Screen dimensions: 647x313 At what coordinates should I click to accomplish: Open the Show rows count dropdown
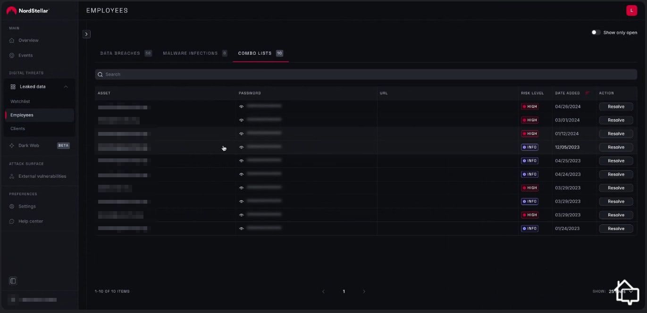pos(621,291)
